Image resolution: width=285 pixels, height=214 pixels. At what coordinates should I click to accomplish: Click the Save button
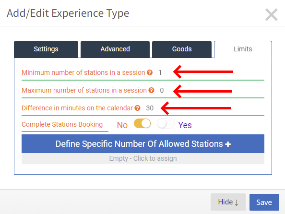pos(264,202)
